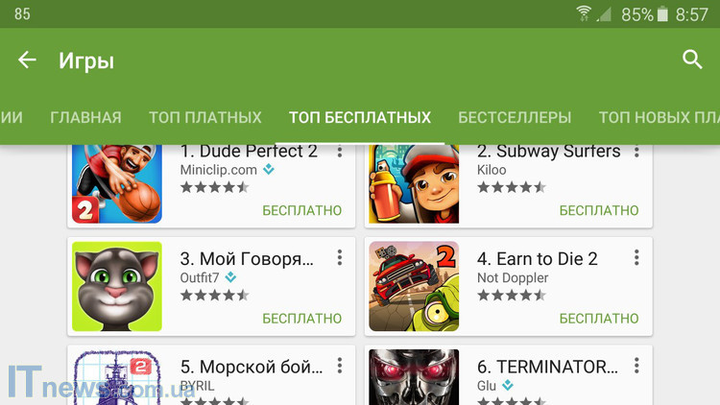This screenshot has width=720, height=405.
Task: Tap the battery icon in status bar
Action: pos(662,13)
